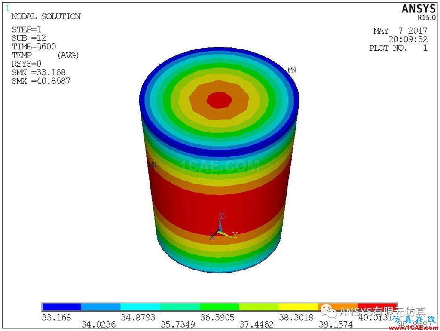Click the dark blue 33.168 legend swatch
440x331 pixels.
pyautogui.click(x=61, y=306)
